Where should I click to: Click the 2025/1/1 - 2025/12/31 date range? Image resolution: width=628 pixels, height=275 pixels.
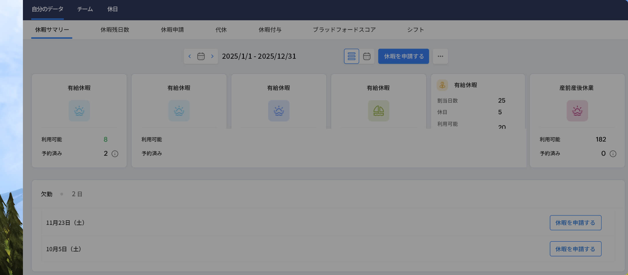pos(259,56)
